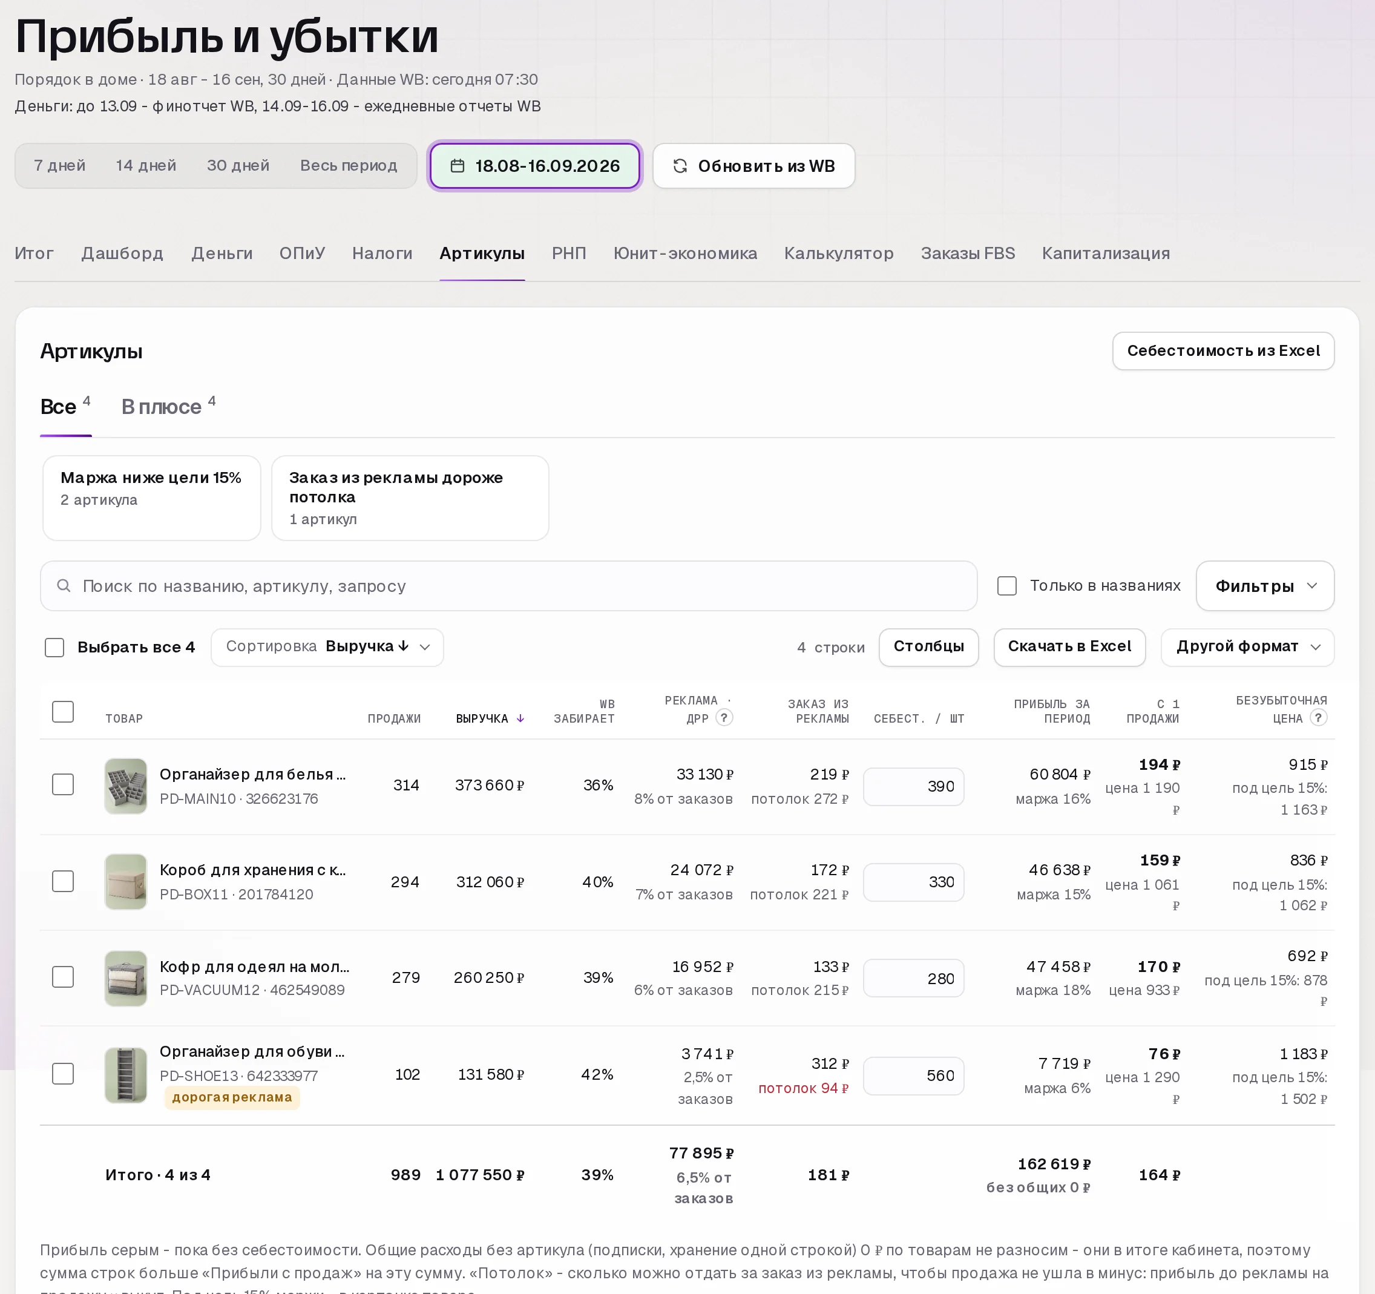This screenshot has height=1294, width=1375.
Task: Open the Дашборд tab
Action: 122,253
